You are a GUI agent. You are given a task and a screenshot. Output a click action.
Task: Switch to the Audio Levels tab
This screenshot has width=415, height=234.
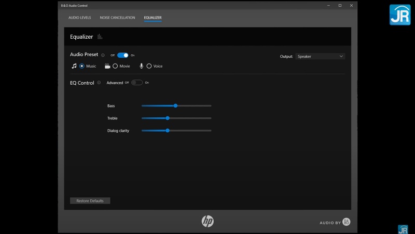coord(79,18)
